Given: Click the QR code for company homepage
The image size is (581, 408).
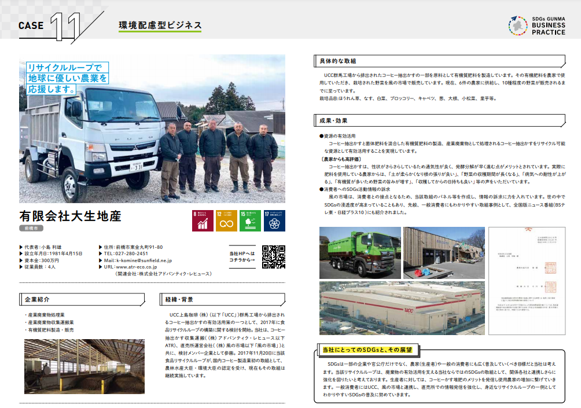Looking at the screenshot, I should coord(274,257).
